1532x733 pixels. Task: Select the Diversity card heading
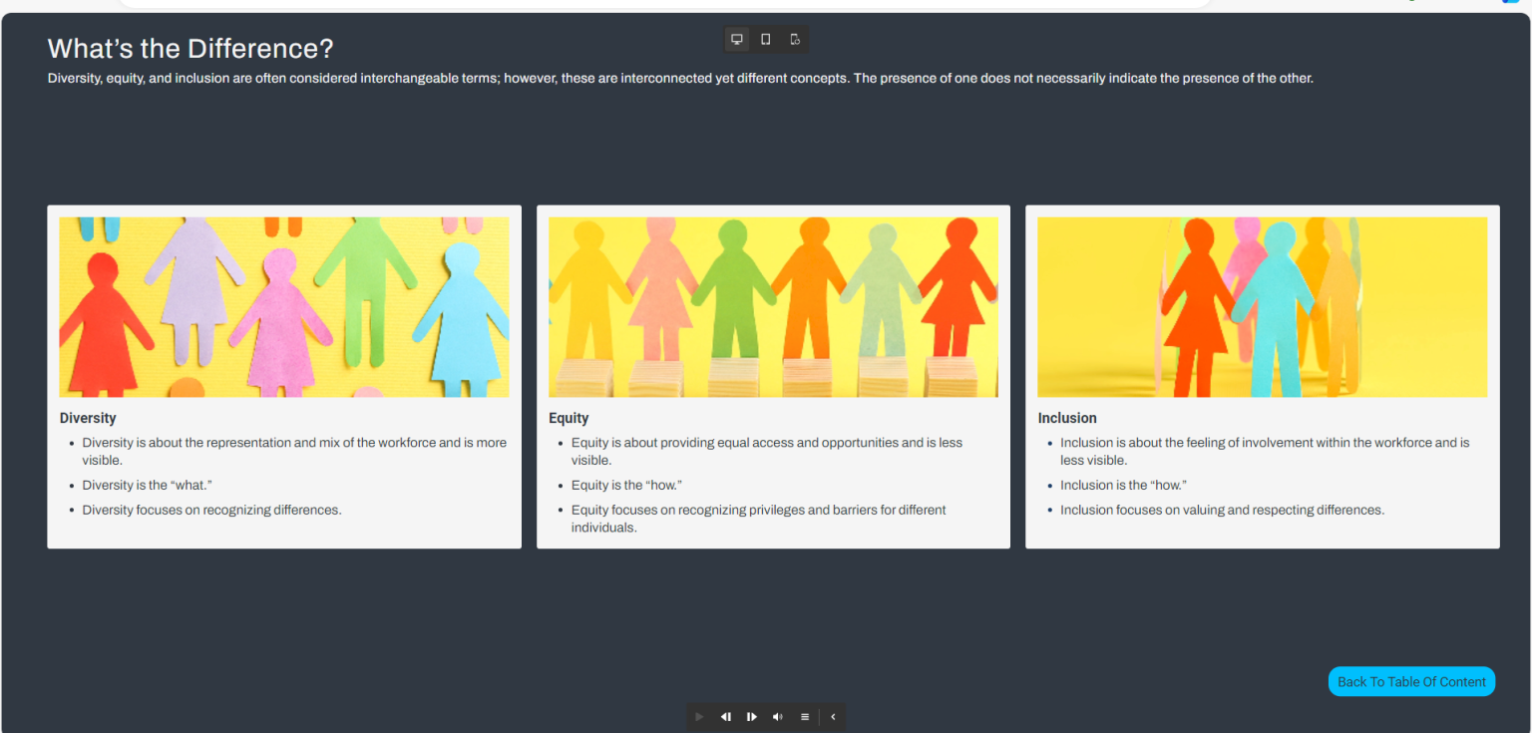pos(88,418)
